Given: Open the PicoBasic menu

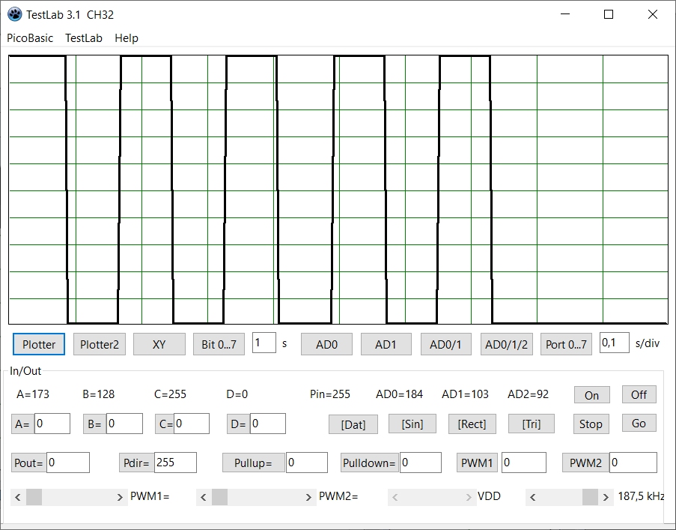Looking at the screenshot, I should (30, 37).
